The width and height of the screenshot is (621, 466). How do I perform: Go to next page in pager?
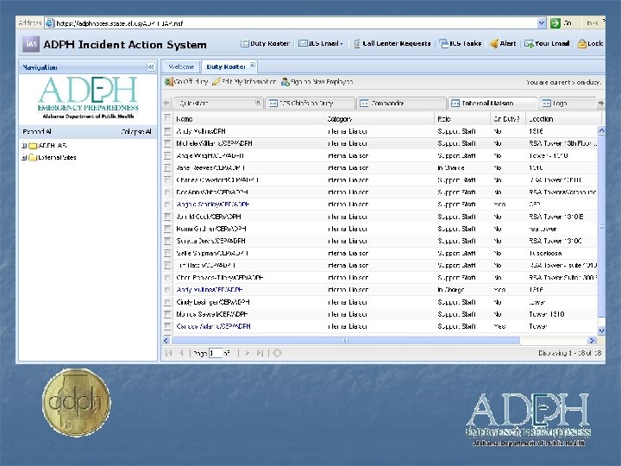248,353
